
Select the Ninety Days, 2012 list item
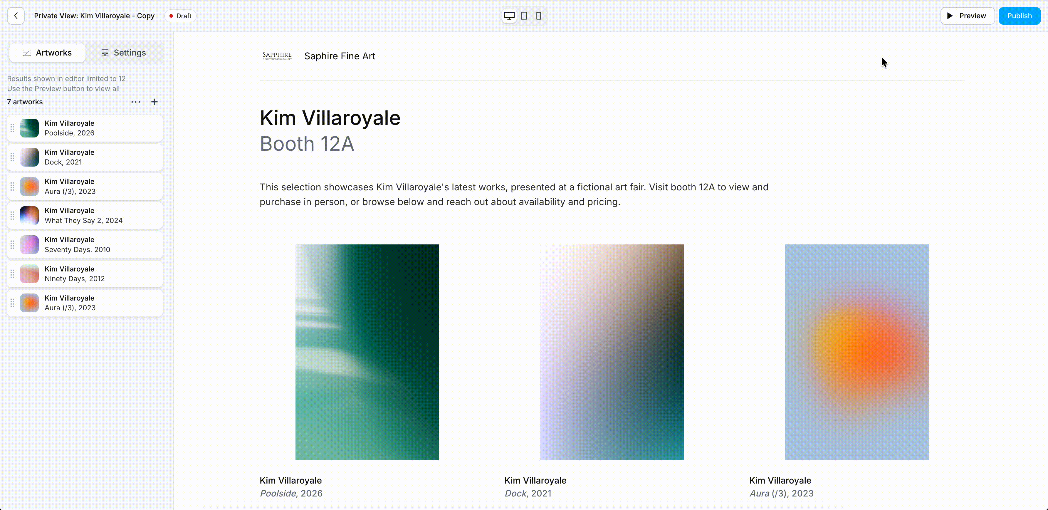pos(85,274)
